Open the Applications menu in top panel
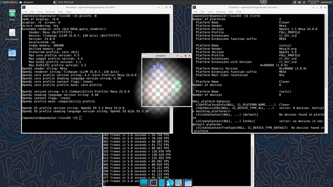Image resolution: width=333 pixels, height=187 pixels. [10, 2]
